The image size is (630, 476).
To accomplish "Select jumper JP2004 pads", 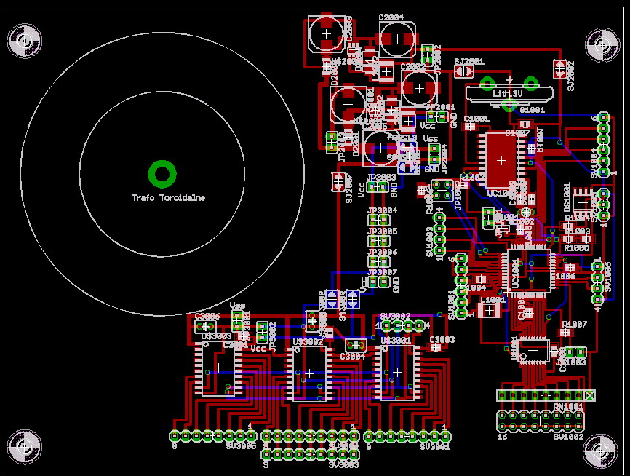I will click(x=433, y=154).
